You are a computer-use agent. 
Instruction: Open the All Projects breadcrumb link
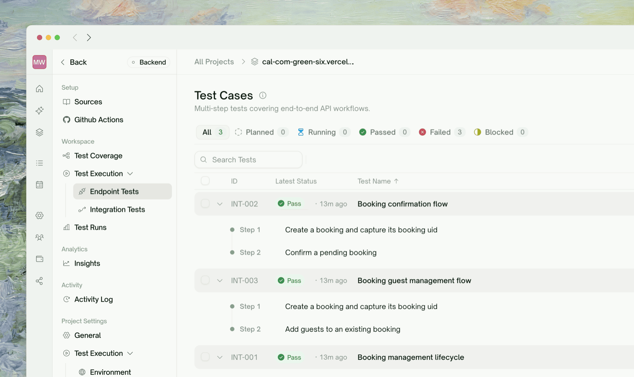(214, 62)
